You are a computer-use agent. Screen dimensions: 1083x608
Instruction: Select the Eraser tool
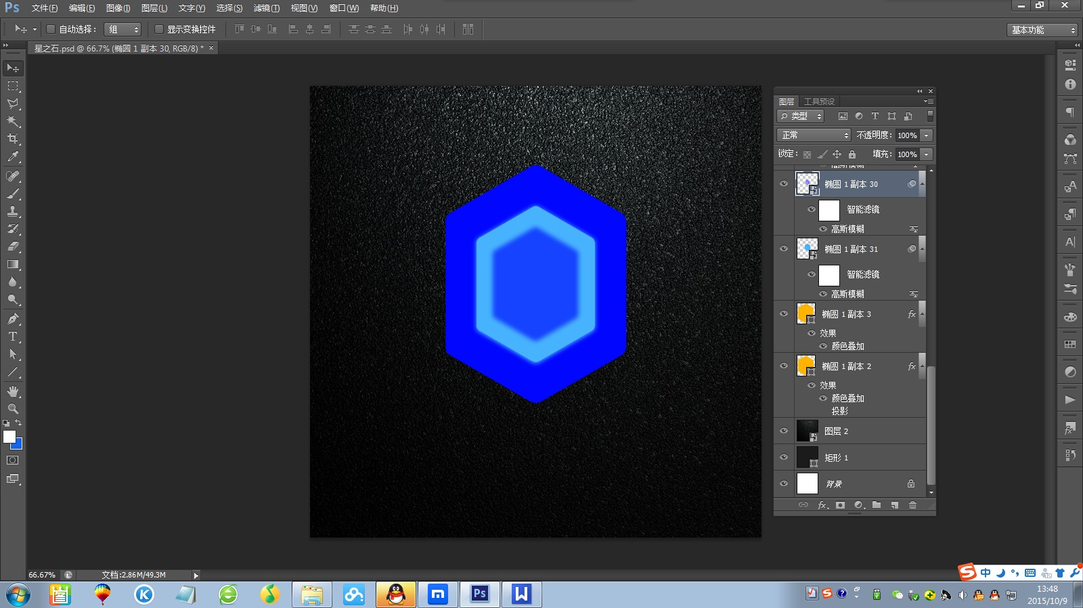[x=13, y=246]
